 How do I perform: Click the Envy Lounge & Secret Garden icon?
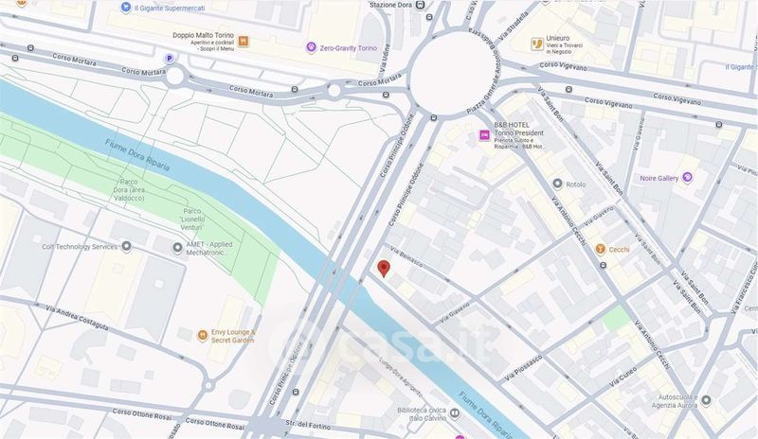click(x=203, y=335)
